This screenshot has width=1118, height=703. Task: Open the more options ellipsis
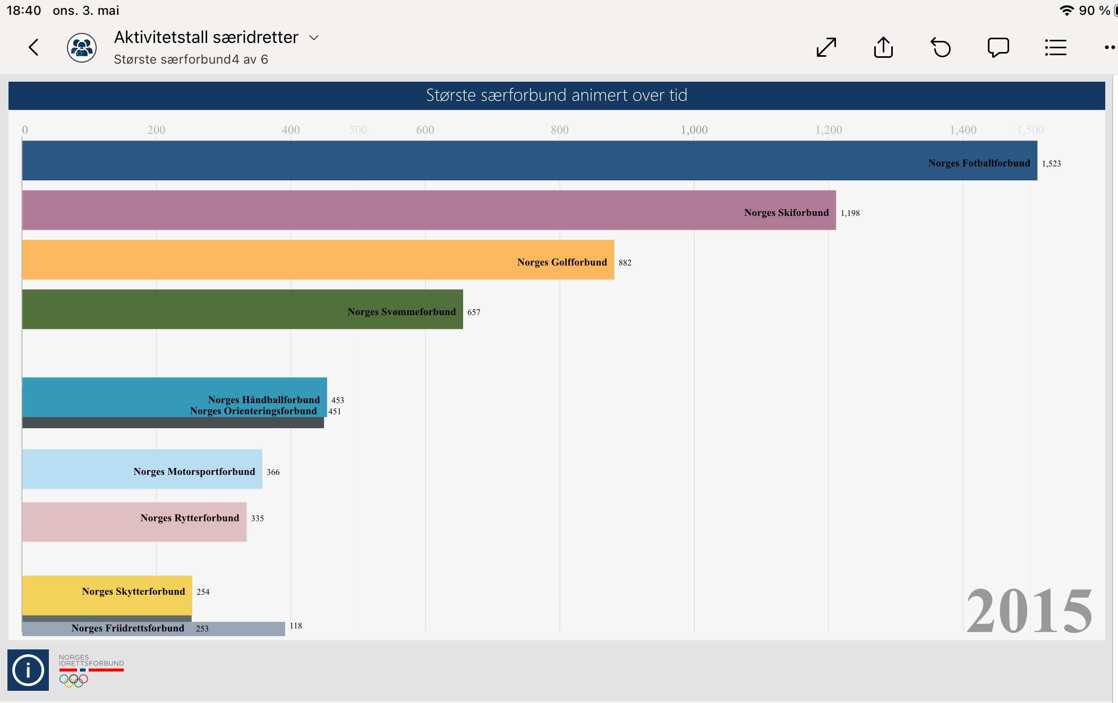click(1111, 47)
